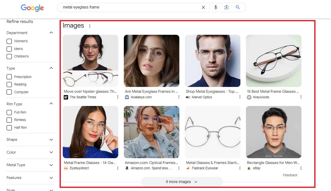Image resolution: width=331 pixels, height=191 pixels.
Task: Open 'Move over hipster glasses' result title
Action: (x=90, y=92)
